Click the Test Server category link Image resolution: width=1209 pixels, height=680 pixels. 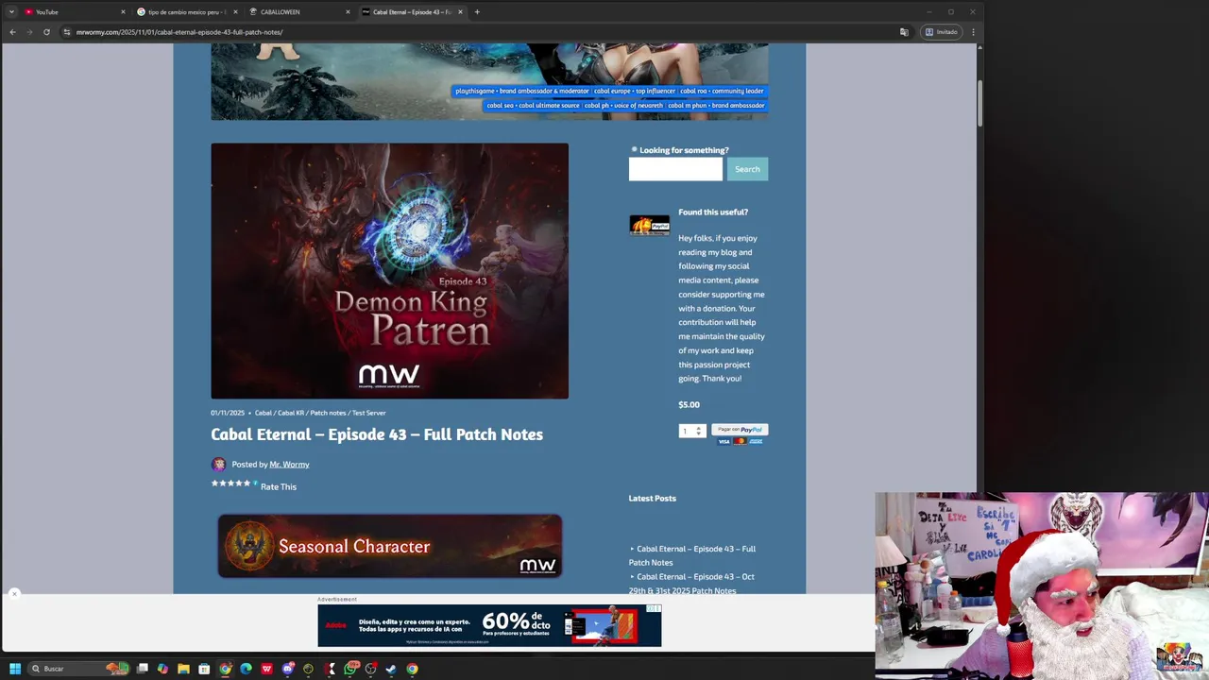click(369, 413)
